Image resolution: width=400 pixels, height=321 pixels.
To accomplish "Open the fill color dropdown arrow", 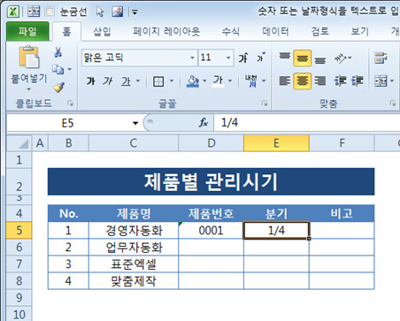I will tap(204, 80).
